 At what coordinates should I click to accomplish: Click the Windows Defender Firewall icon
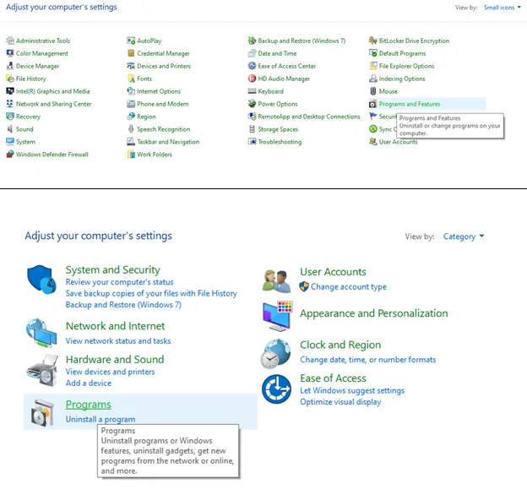click(x=10, y=155)
